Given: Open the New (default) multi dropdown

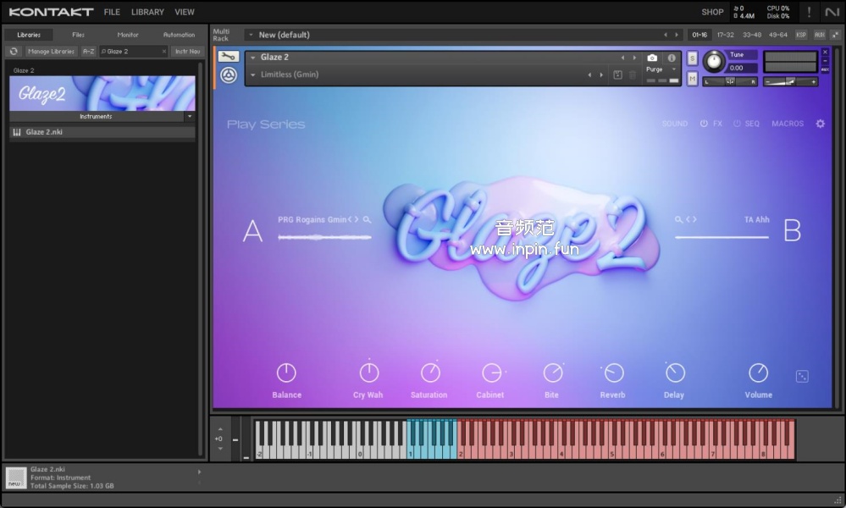Looking at the screenshot, I should [x=251, y=35].
